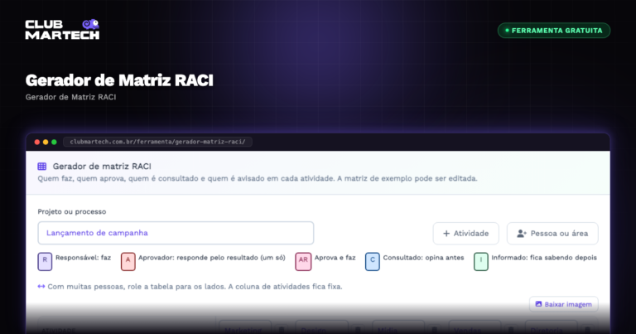Click the red window close dot
This screenshot has height=334, width=636.
pyautogui.click(x=37, y=142)
